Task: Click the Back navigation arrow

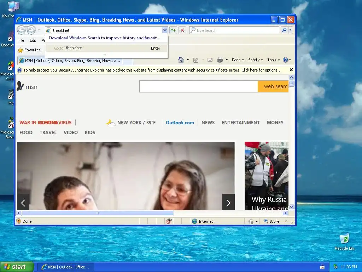Action: click(21, 30)
